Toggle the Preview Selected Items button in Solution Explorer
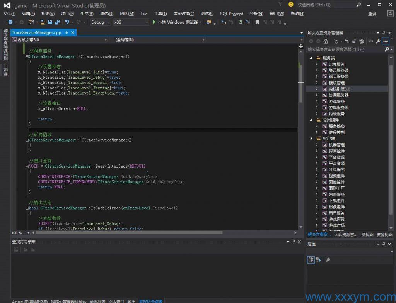396x303 pixels. click(x=386, y=41)
